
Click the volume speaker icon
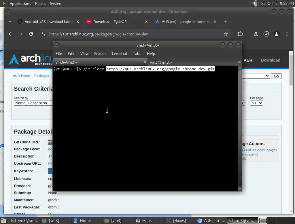pyautogui.click(x=255, y=3)
